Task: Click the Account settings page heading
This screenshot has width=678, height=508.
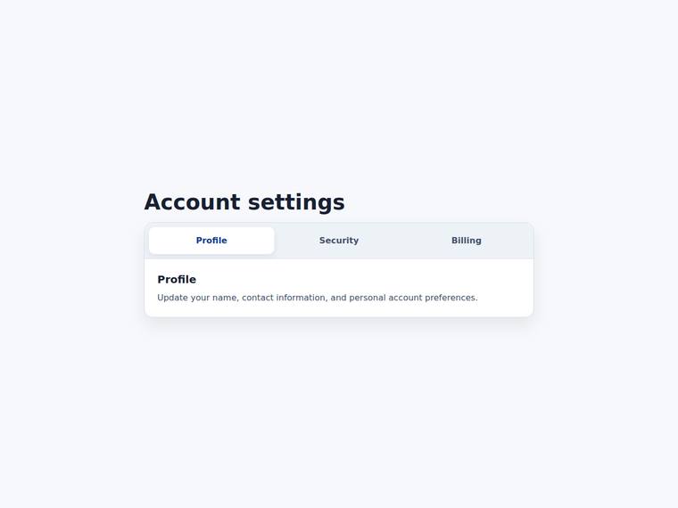Action: click(244, 202)
